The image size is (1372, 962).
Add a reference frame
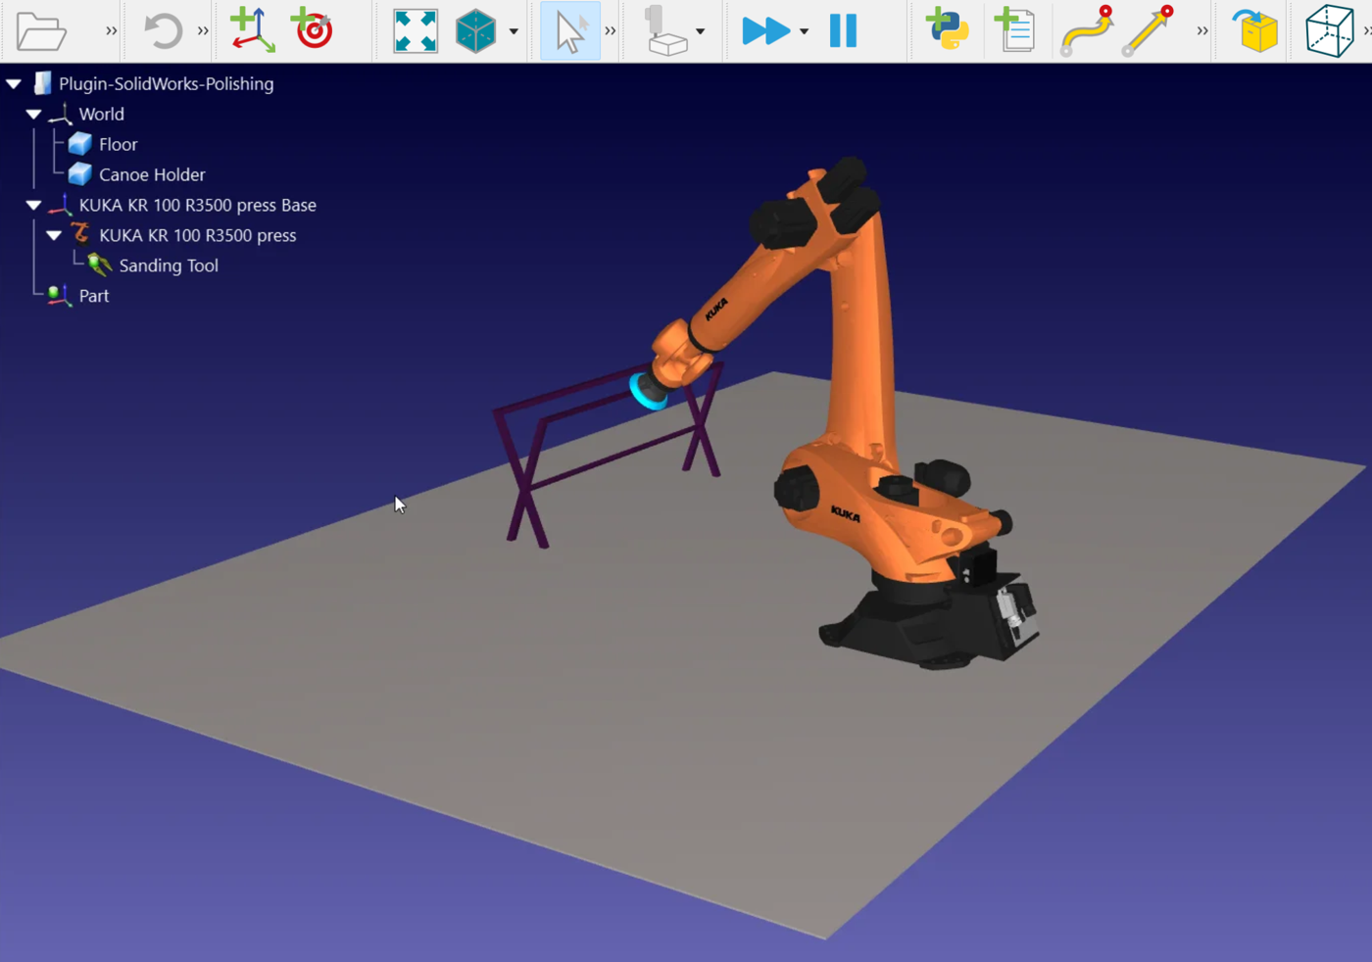251,30
